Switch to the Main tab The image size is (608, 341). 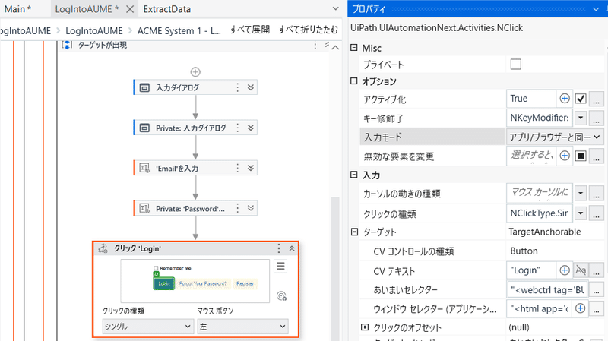coord(17,9)
